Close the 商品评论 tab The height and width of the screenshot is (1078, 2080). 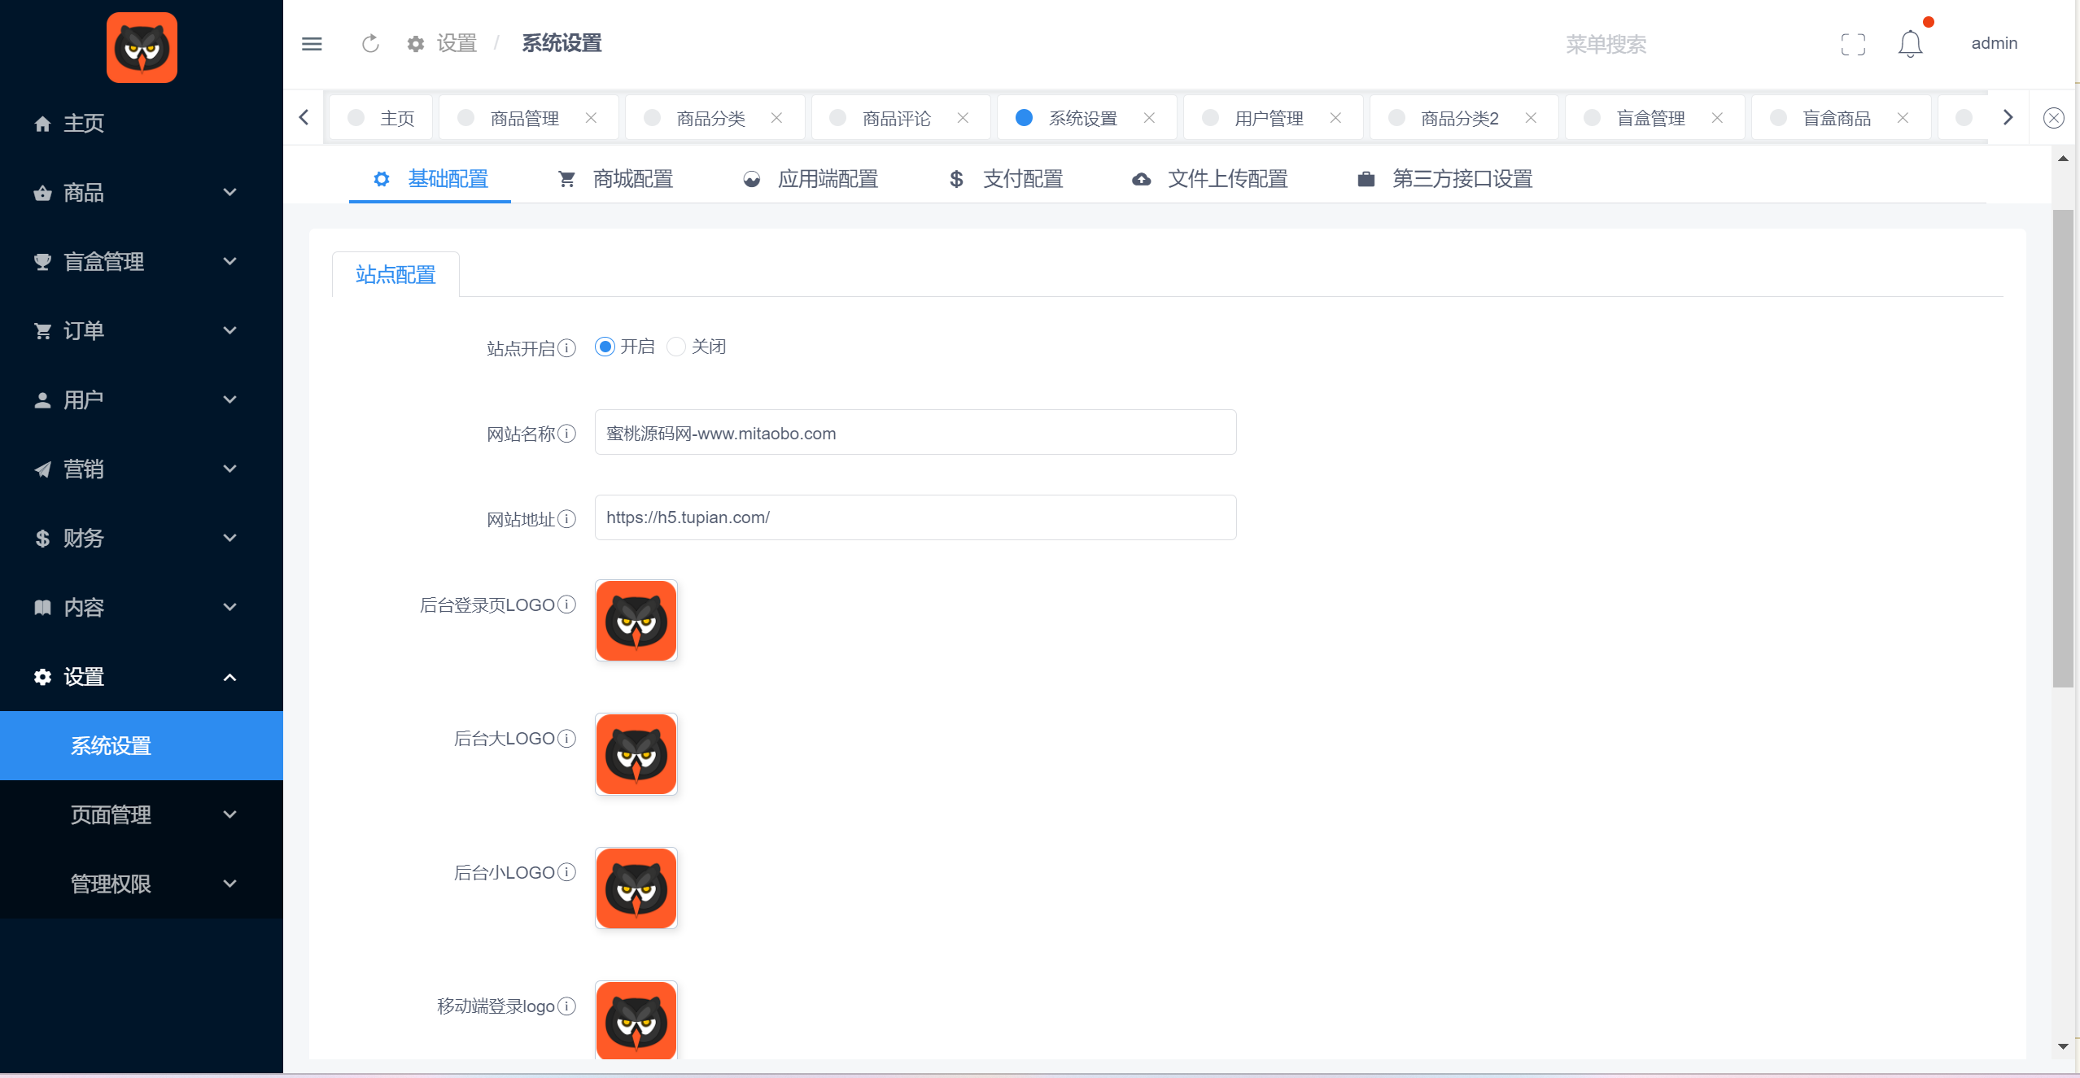pyautogui.click(x=963, y=118)
